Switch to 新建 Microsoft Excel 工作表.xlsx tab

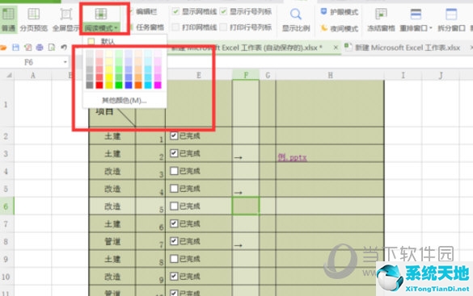pyautogui.click(x=408, y=48)
